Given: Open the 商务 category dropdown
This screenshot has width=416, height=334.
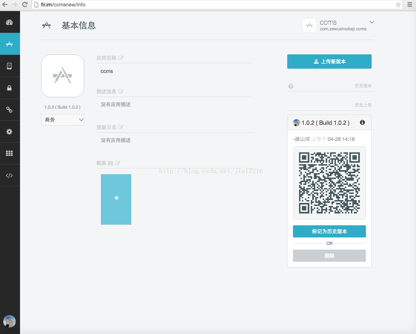Looking at the screenshot, I should (63, 120).
